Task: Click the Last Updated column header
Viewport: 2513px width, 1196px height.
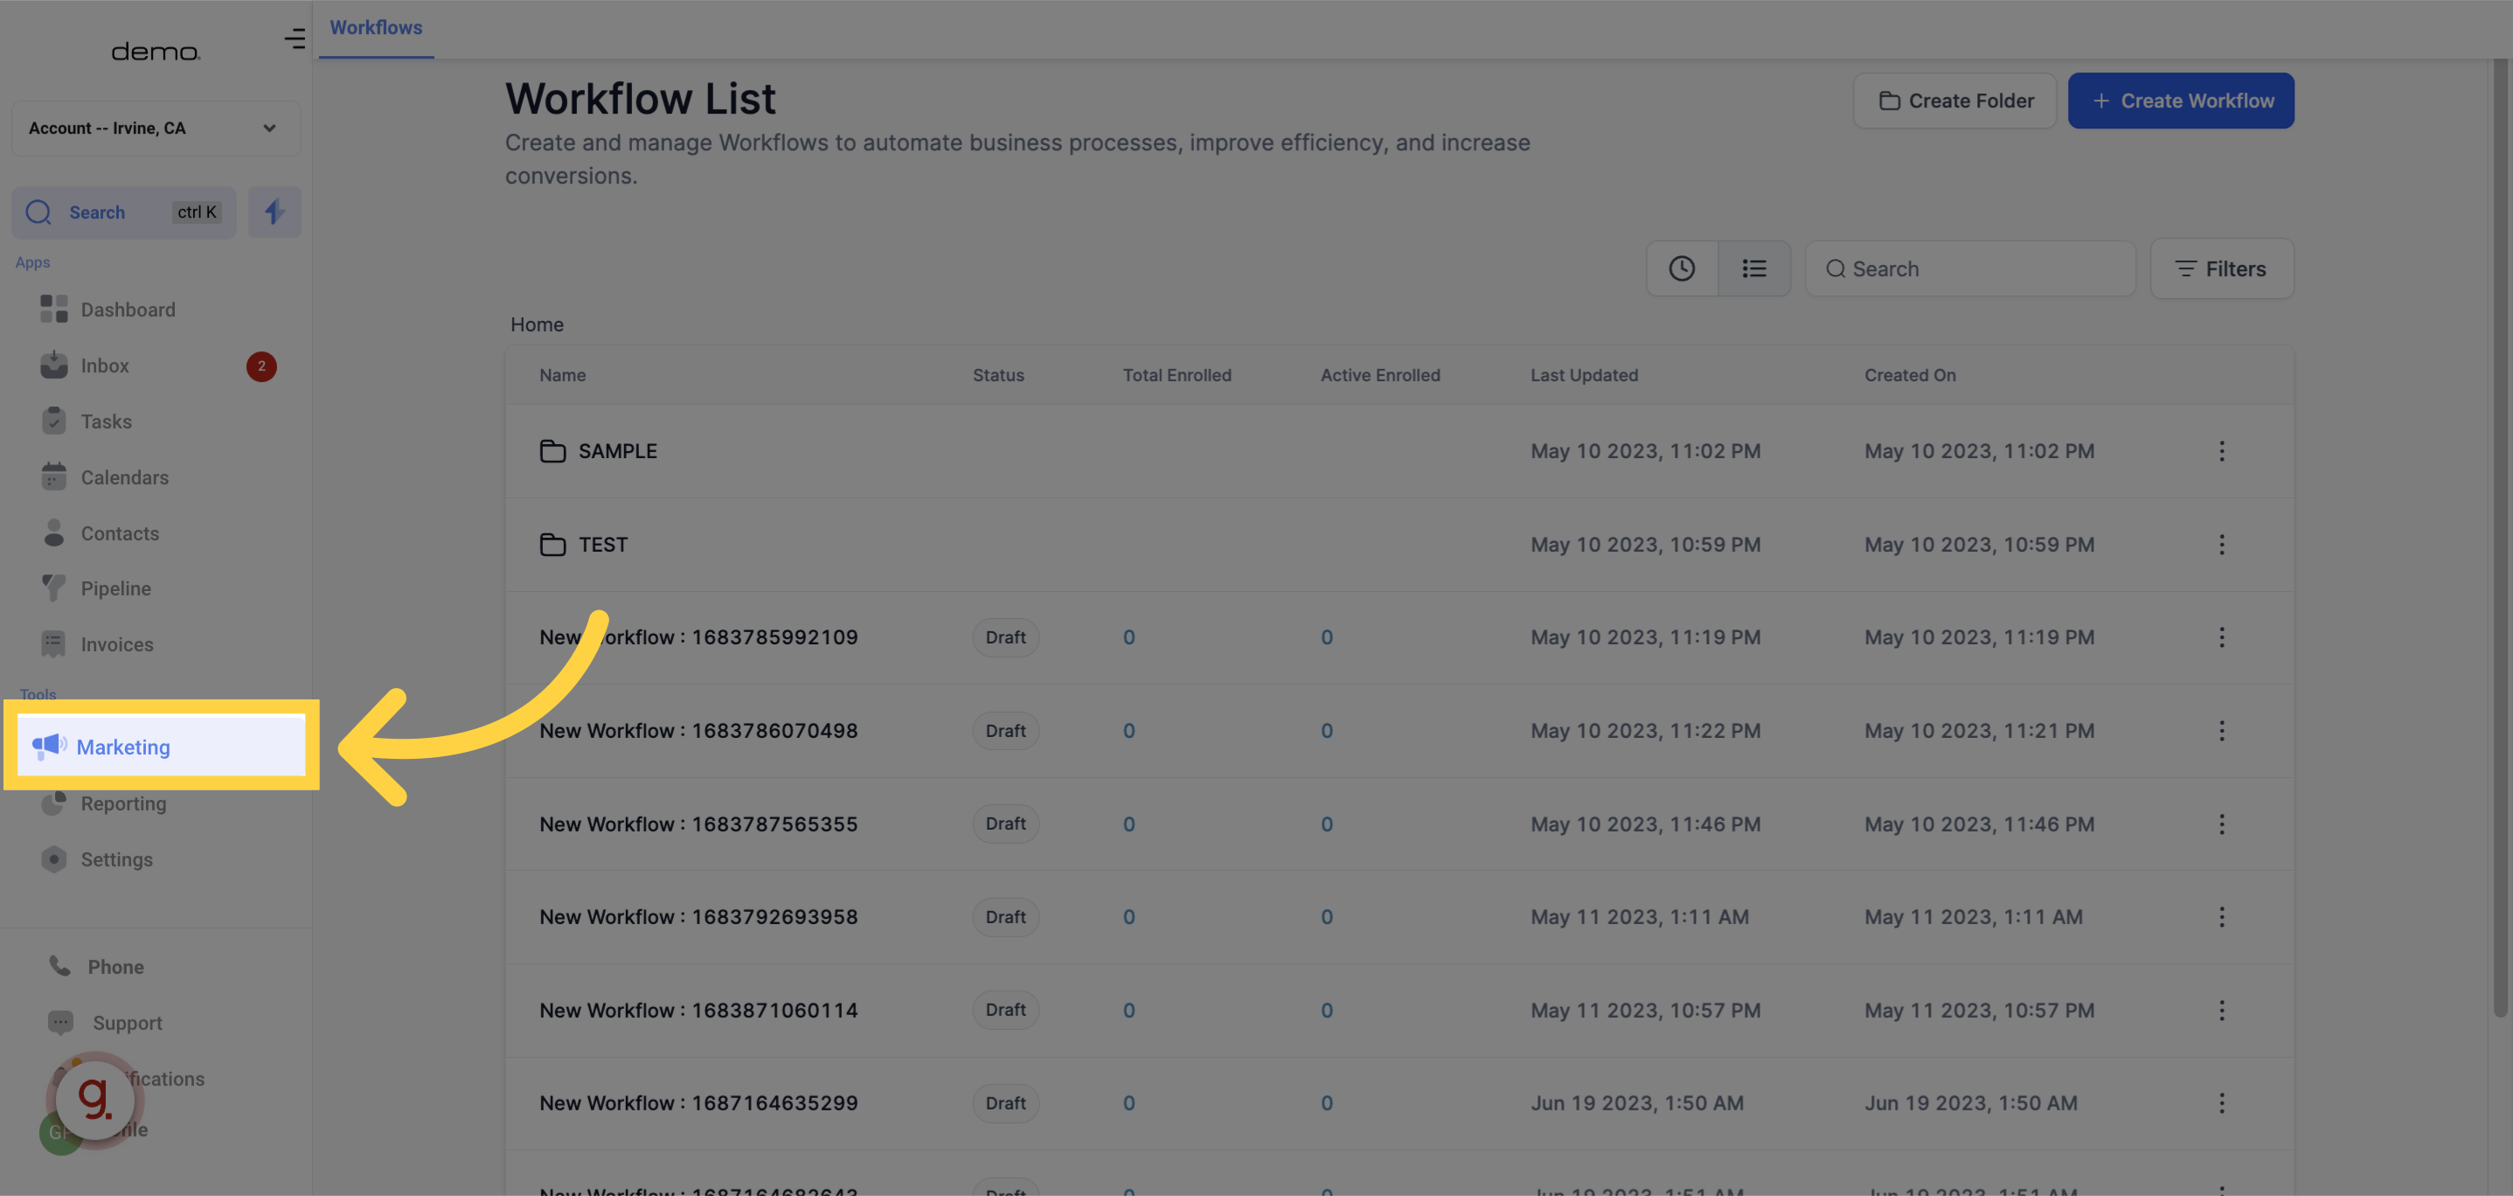Action: (x=1584, y=376)
